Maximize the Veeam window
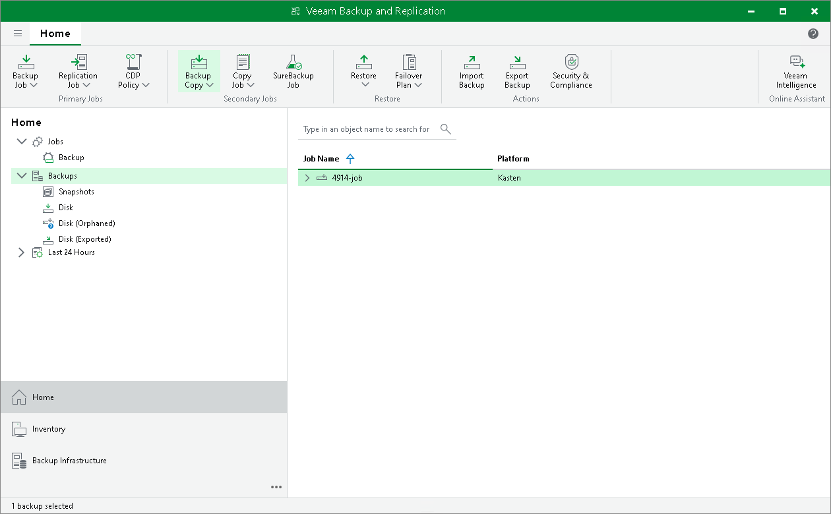Viewport: 831px width, 514px height. click(783, 11)
